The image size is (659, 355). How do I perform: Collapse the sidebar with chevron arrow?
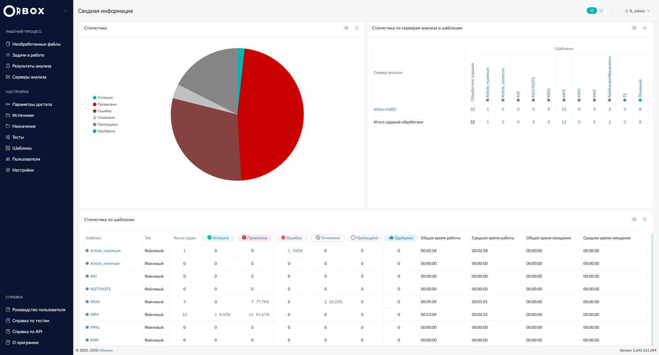(66, 11)
